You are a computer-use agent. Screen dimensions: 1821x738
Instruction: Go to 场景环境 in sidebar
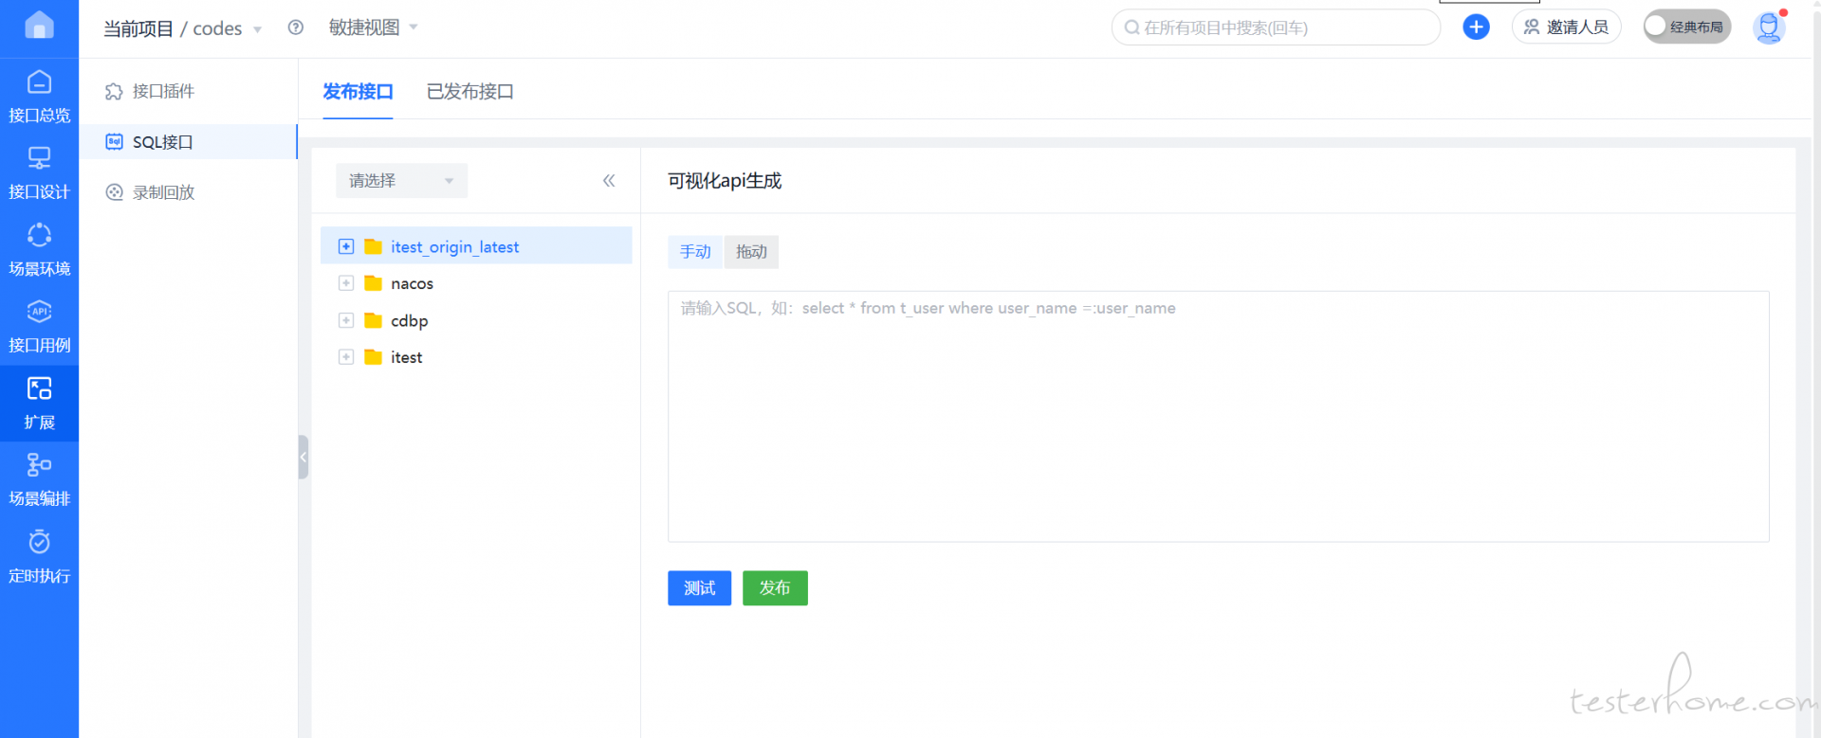pyautogui.click(x=39, y=250)
